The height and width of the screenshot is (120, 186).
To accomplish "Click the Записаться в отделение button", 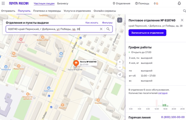I will click(147, 33).
